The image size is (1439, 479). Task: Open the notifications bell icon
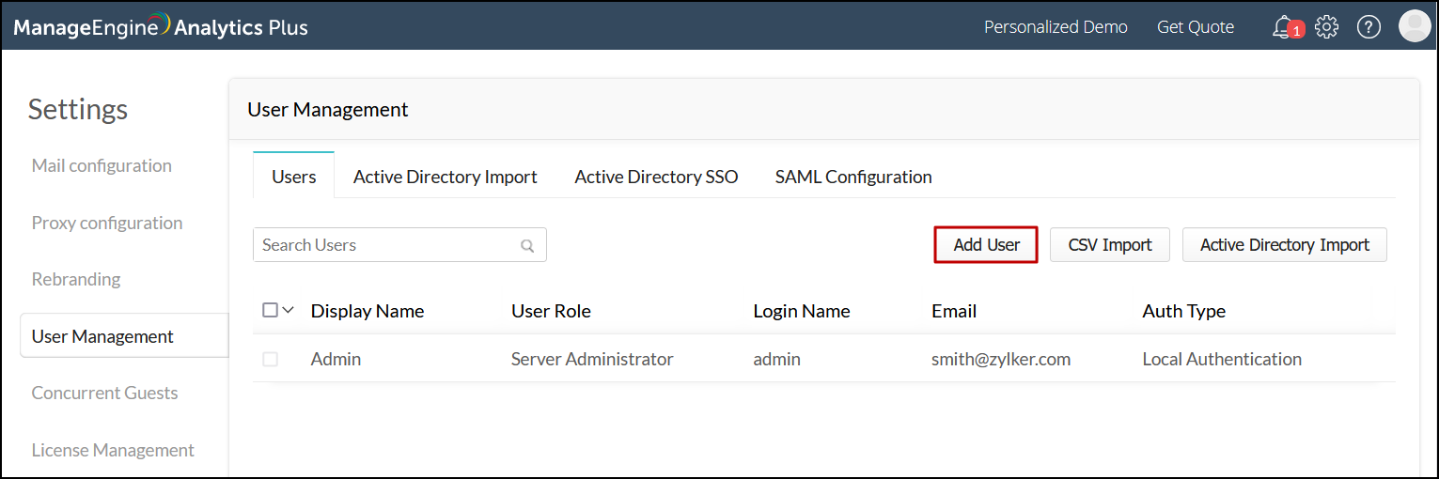point(1283,27)
